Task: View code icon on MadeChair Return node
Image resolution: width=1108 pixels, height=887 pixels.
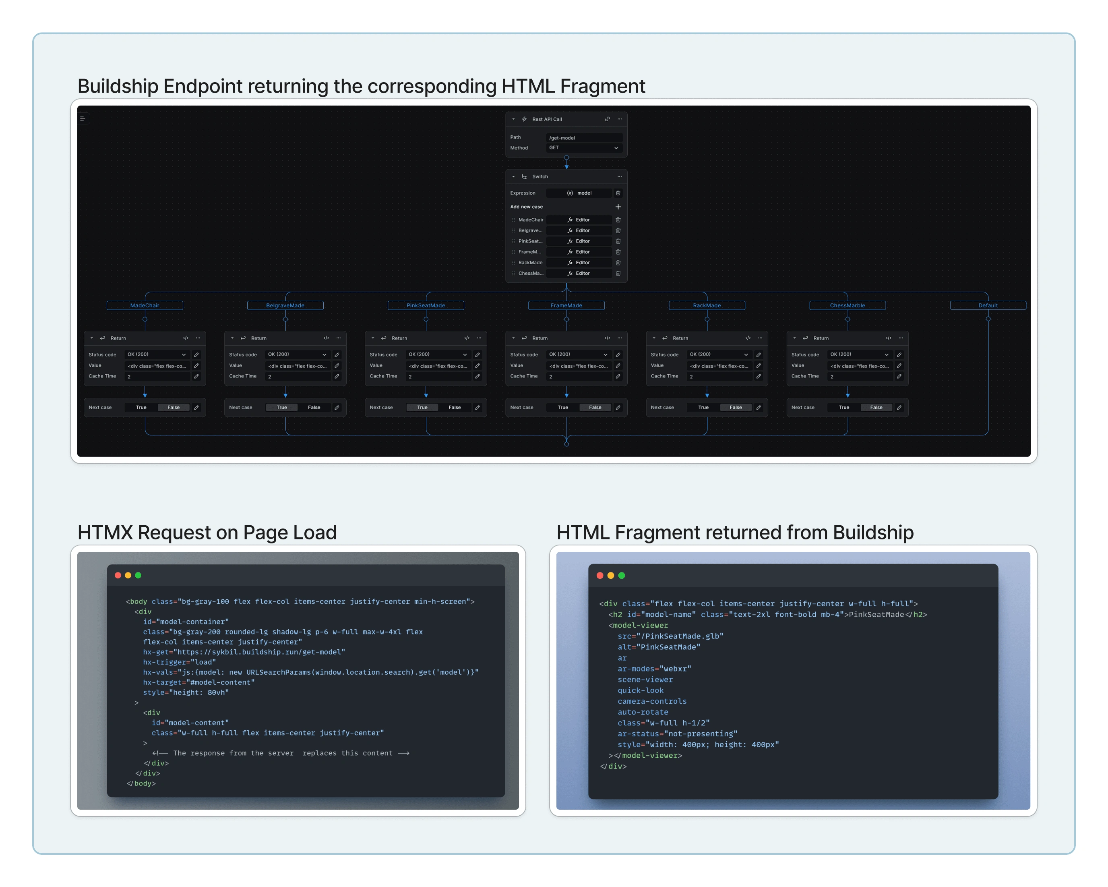Action: pos(186,338)
